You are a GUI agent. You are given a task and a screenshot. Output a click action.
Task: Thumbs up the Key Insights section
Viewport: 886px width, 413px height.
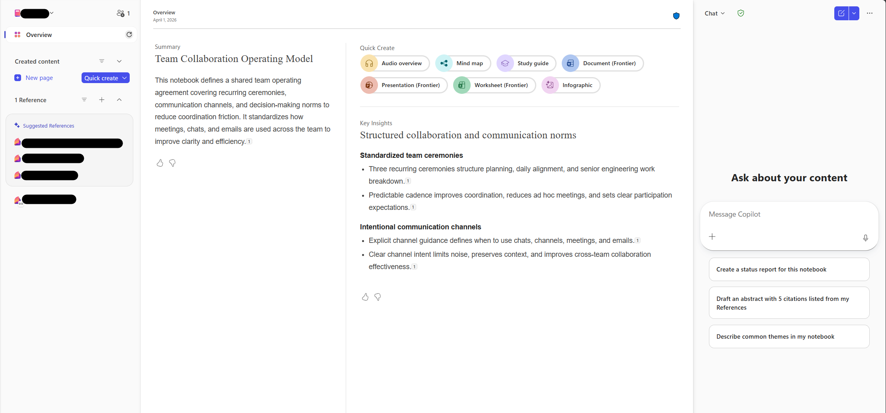(x=365, y=297)
